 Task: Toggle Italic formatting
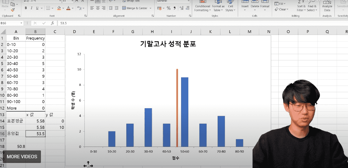(31, 8)
